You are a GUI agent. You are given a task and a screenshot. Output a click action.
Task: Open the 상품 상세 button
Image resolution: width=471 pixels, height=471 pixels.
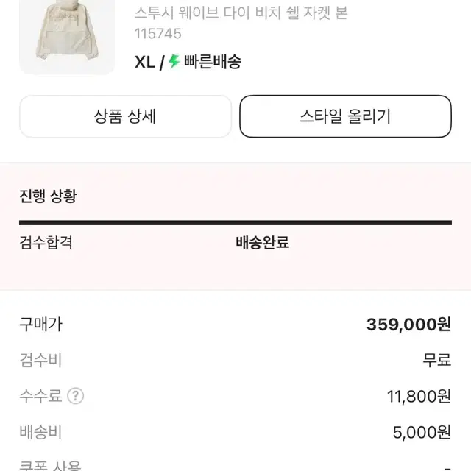pos(125,116)
